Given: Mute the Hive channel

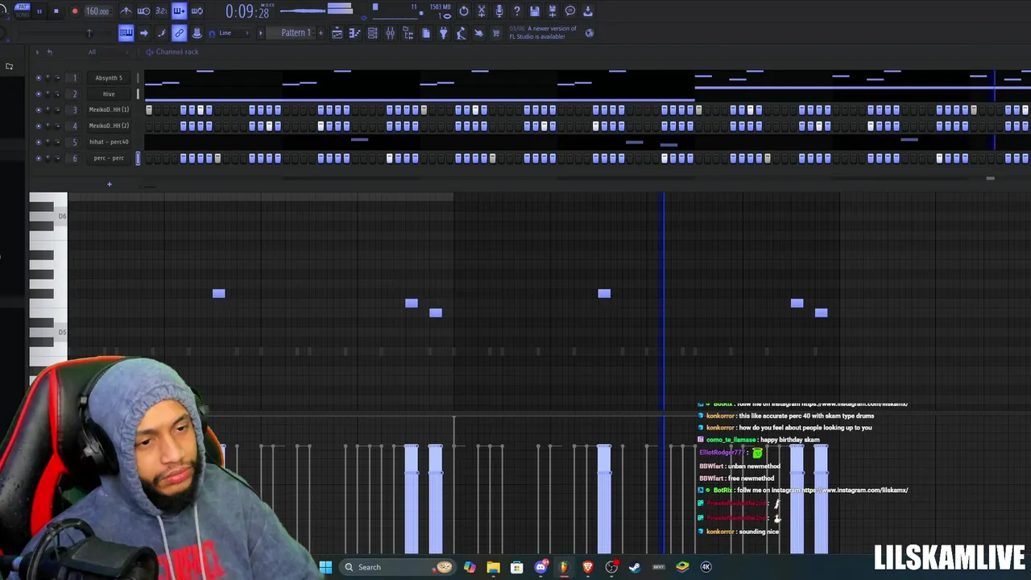Looking at the screenshot, I should click(38, 94).
